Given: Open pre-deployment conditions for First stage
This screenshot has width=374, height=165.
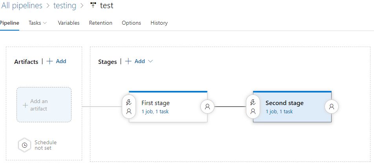Looking at the screenshot, I should click(x=128, y=107).
